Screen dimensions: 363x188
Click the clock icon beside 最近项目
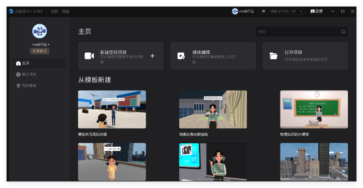pos(18,74)
